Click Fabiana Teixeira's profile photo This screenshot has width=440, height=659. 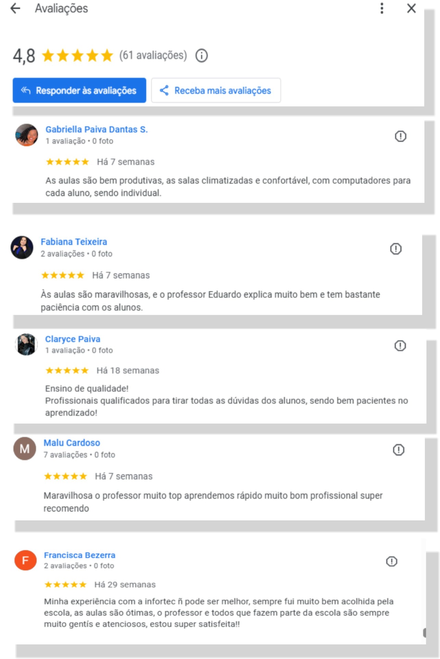click(22, 247)
